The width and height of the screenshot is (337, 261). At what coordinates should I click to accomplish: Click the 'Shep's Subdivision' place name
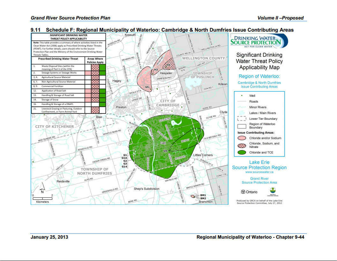(146, 189)
